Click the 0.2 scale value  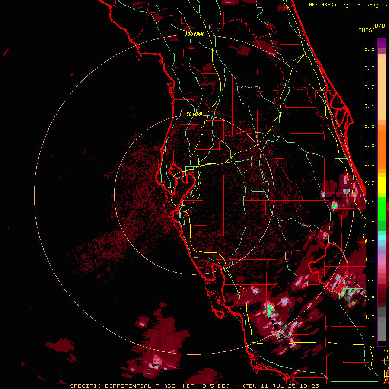click(370, 279)
